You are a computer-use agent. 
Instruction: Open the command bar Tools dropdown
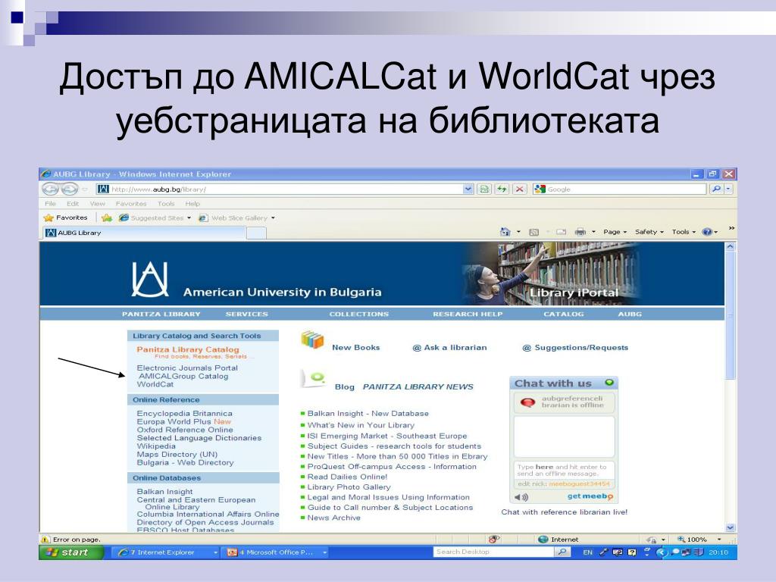684,232
